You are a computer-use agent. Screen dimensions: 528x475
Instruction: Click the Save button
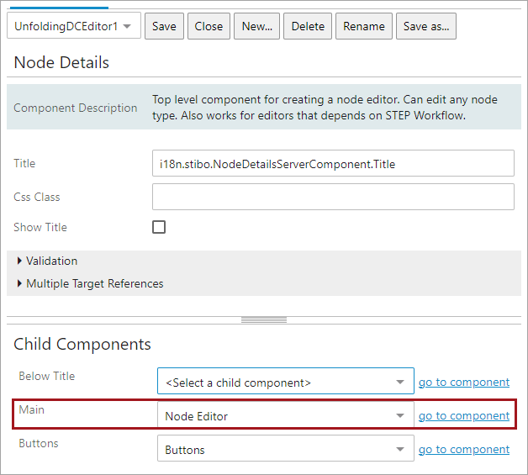click(x=164, y=26)
